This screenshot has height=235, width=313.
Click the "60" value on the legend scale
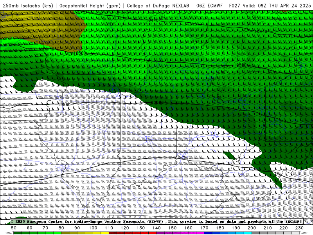[30, 228]
